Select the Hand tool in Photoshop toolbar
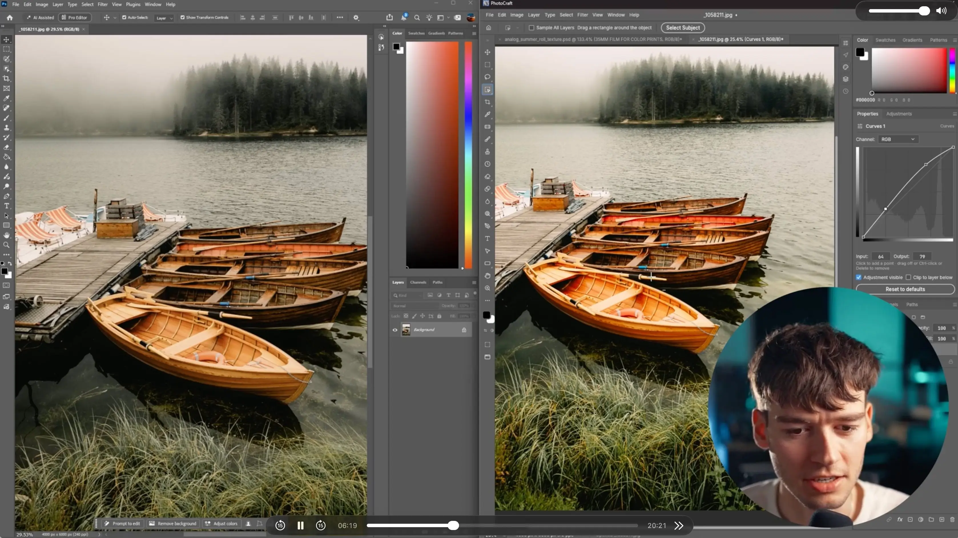958x538 pixels. [x=6, y=235]
